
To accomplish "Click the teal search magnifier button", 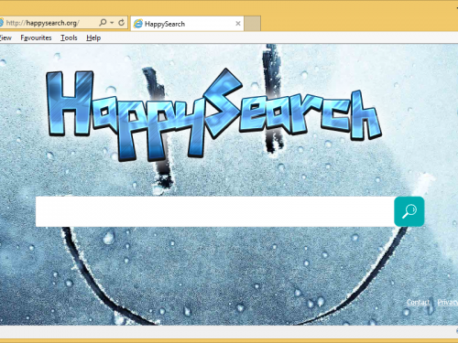I will tap(409, 211).
